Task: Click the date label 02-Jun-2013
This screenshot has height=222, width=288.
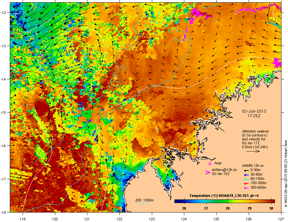Action: [x=254, y=111]
